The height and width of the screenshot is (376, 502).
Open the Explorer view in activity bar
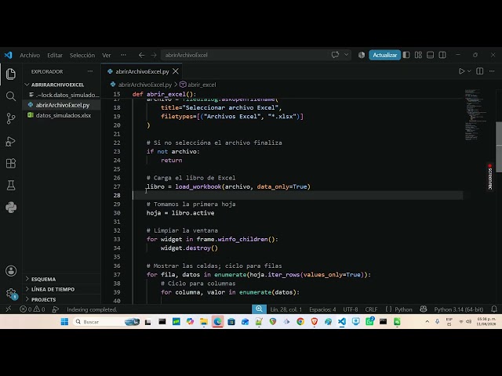click(11, 74)
